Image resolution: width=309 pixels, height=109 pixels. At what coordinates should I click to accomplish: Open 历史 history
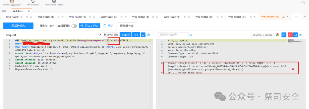pyautogui.click(x=108, y=26)
